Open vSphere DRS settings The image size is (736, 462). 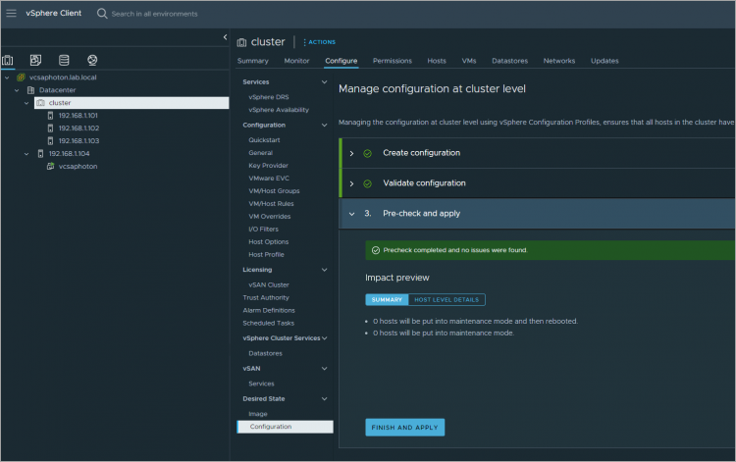269,97
